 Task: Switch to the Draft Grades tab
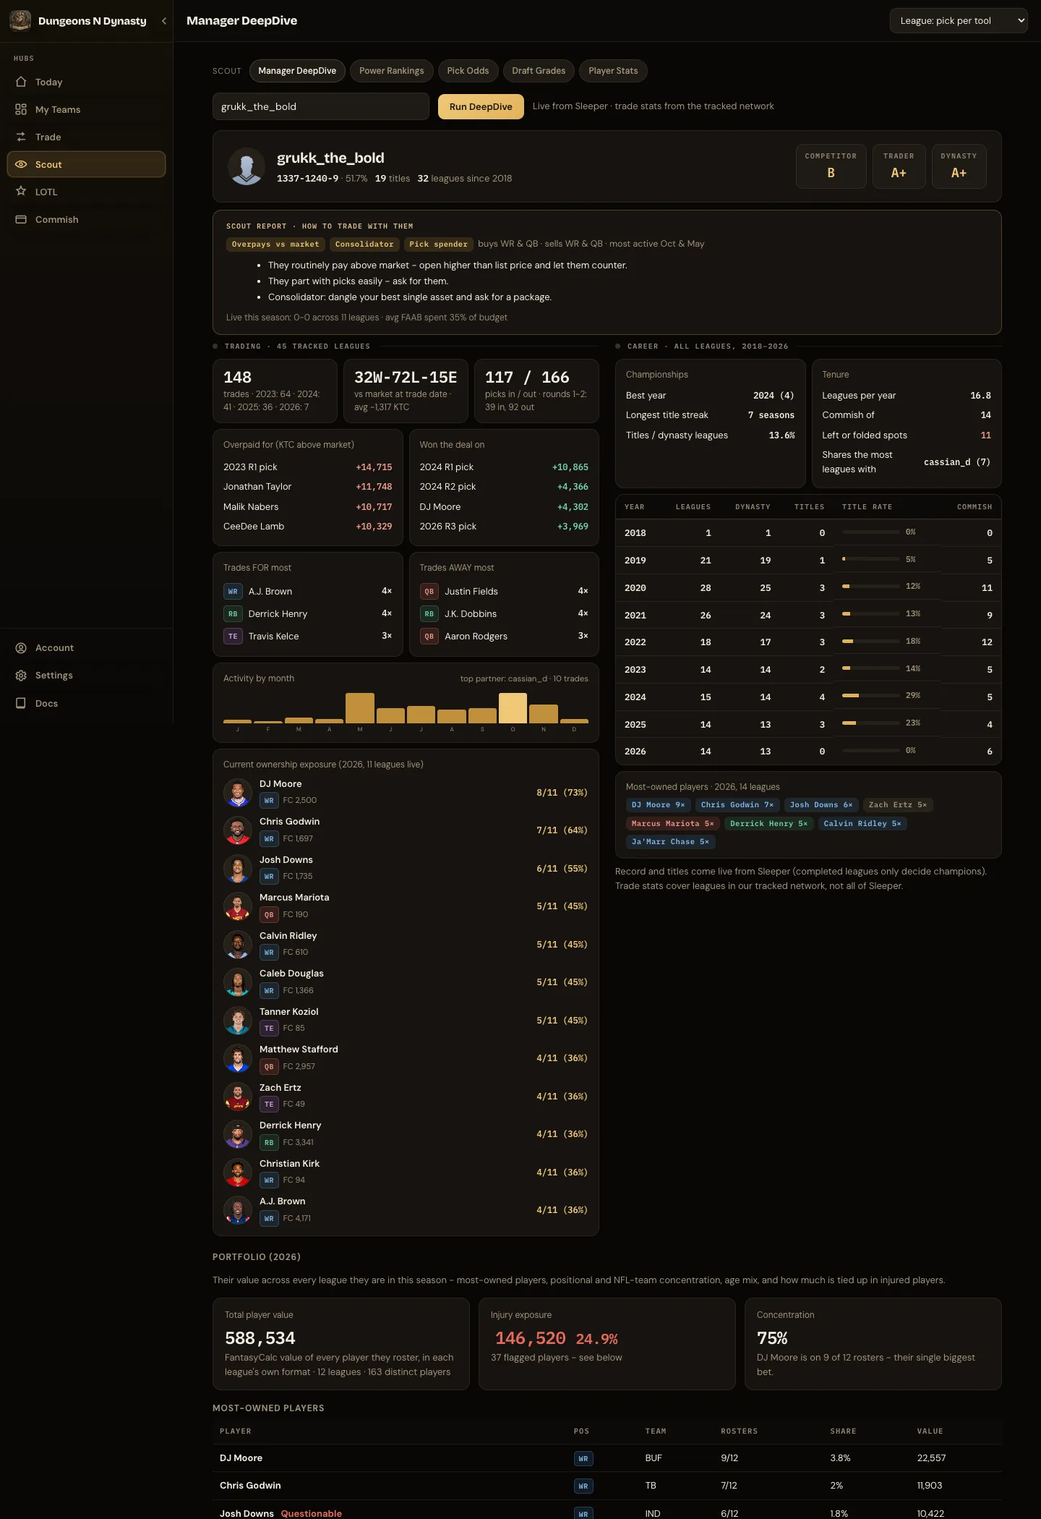point(539,71)
